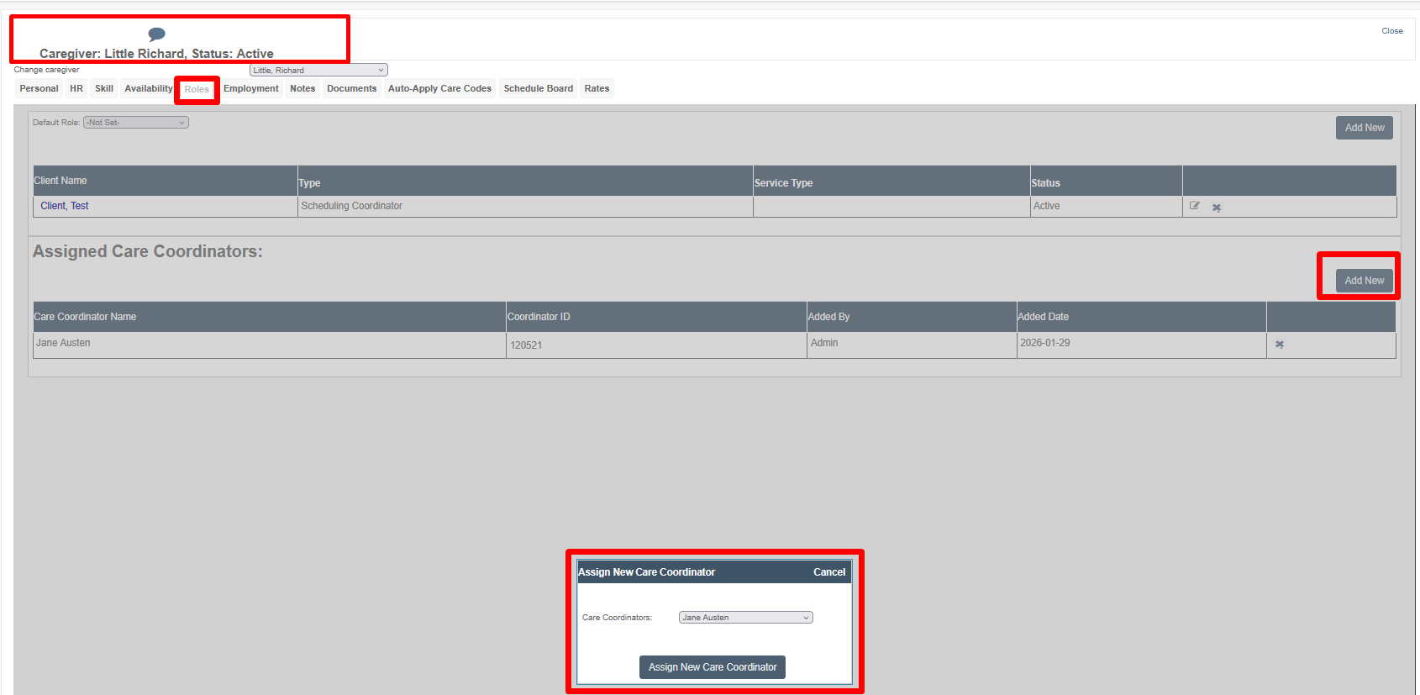Click the coordinator ID 120521 cell
Viewport: 1420px width, 695px height.
(656, 345)
